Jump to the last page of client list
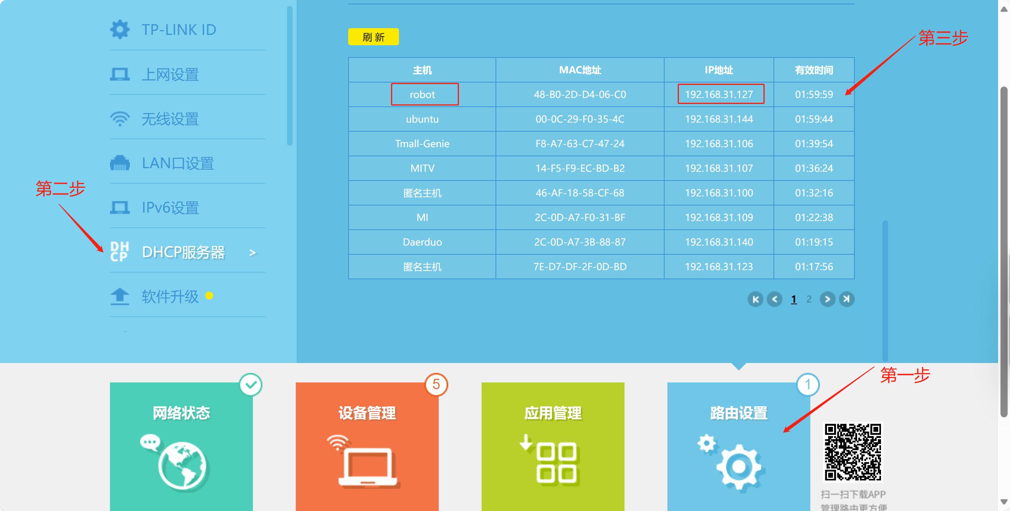The height and width of the screenshot is (511, 1010). click(x=846, y=299)
